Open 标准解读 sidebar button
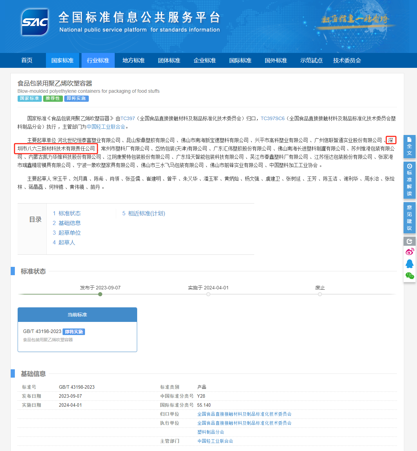 [409, 180]
